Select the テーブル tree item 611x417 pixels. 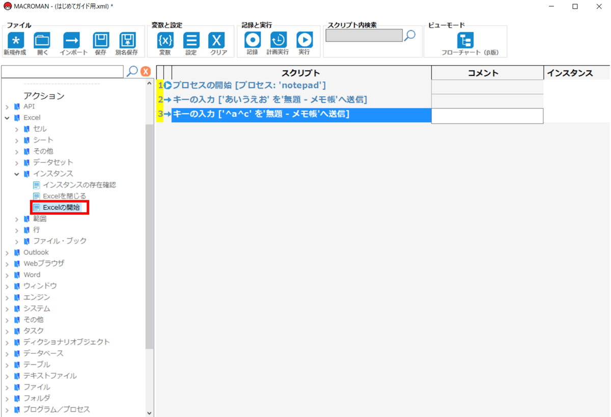point(37,365)
